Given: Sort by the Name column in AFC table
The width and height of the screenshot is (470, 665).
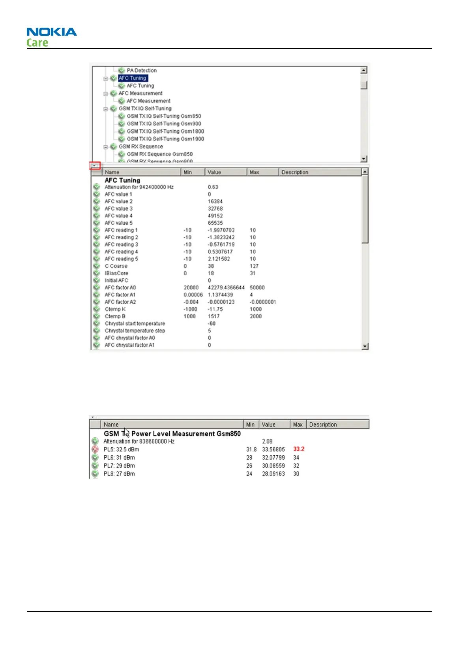Looking at the screenshot, I should coord(142,172).
